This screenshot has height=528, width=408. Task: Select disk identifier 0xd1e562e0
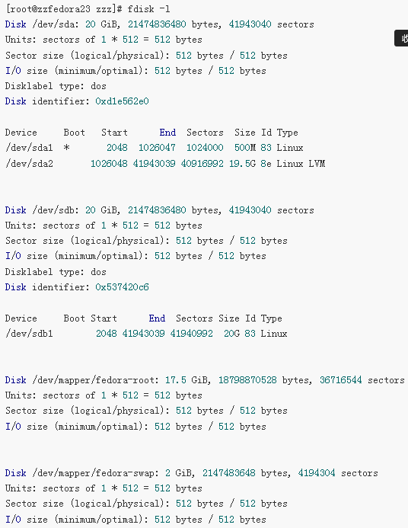click(x=122, y=101)
